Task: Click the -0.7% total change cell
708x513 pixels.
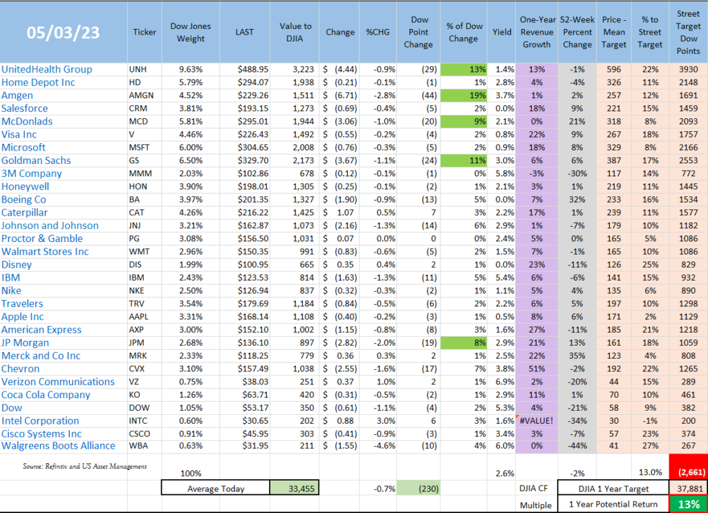Action: [384, 489]
